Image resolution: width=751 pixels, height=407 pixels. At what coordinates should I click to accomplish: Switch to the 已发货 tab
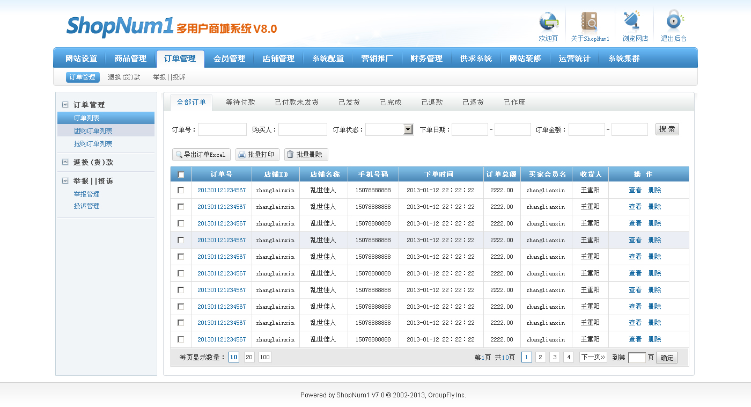pos(349,103)
